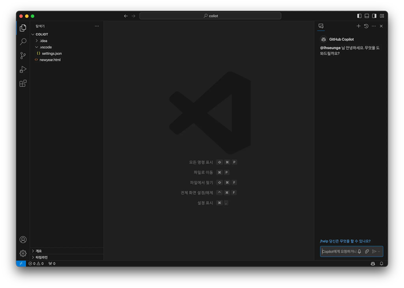
Task: Open the send button dropdown arrow
Action: point(379,251)
